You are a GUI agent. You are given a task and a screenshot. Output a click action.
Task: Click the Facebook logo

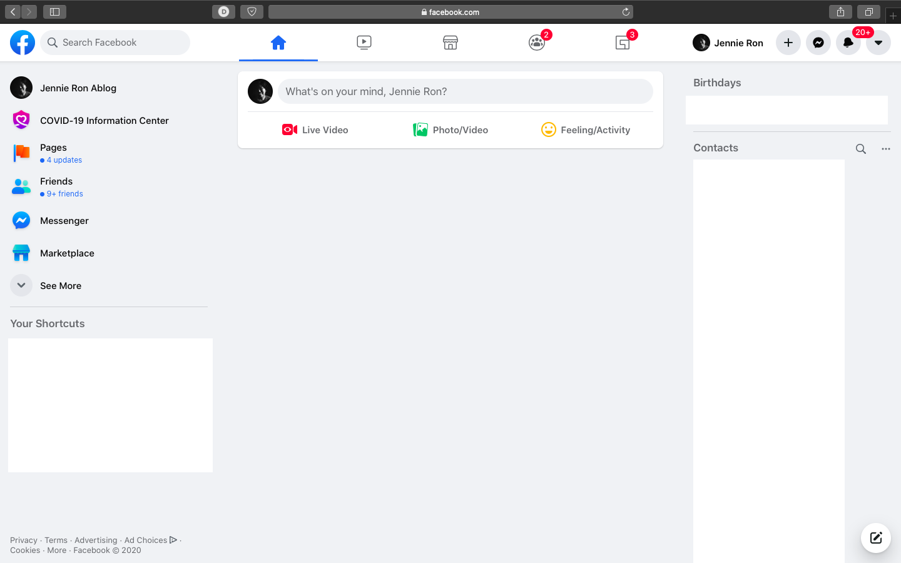click(x=23, y=43)
